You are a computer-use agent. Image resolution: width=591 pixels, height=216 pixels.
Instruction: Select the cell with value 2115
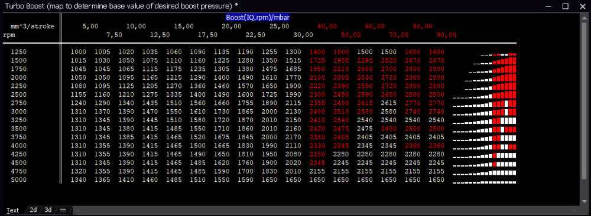click(293, 103)
